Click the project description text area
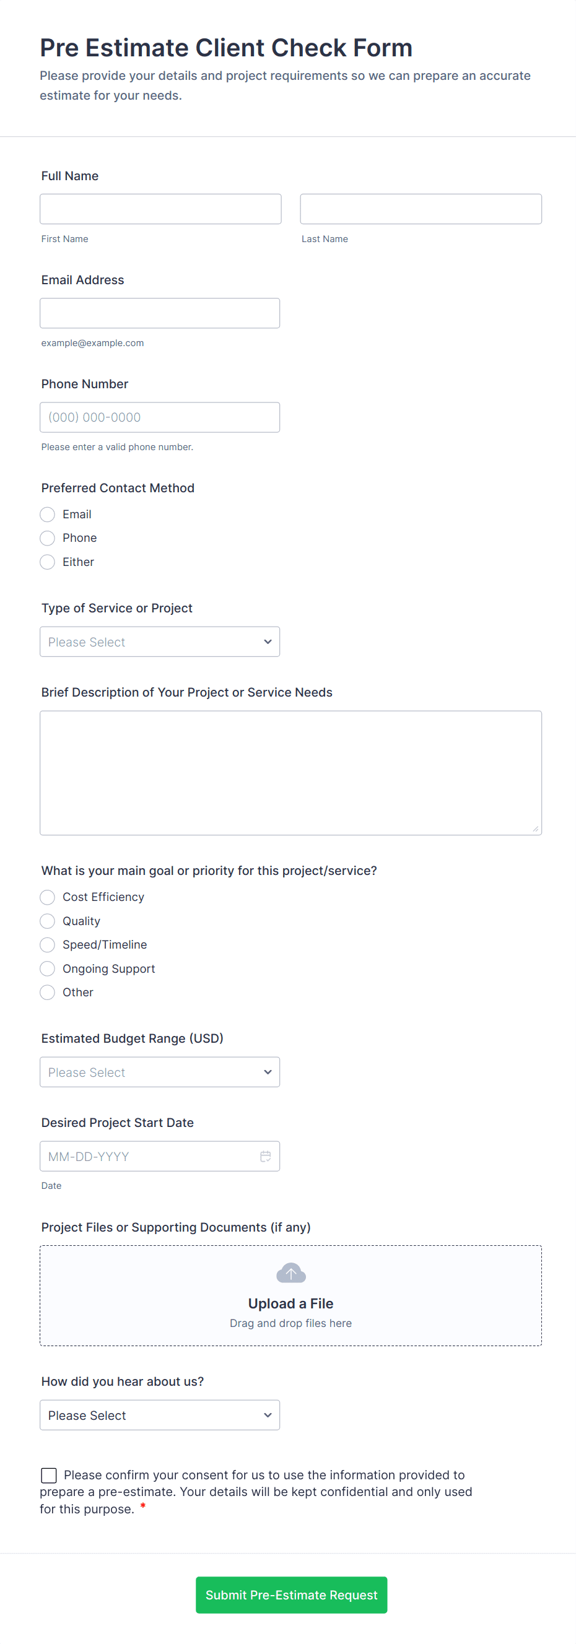The height and width of the screenshot is (1644, 576). [x=290, y=772]
